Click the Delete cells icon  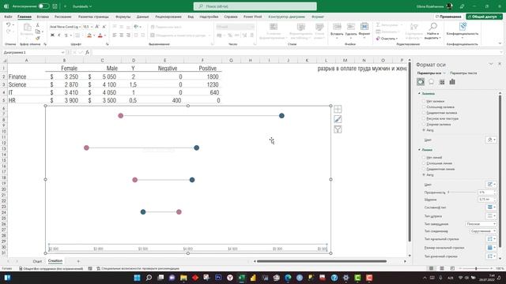(351, 27)
